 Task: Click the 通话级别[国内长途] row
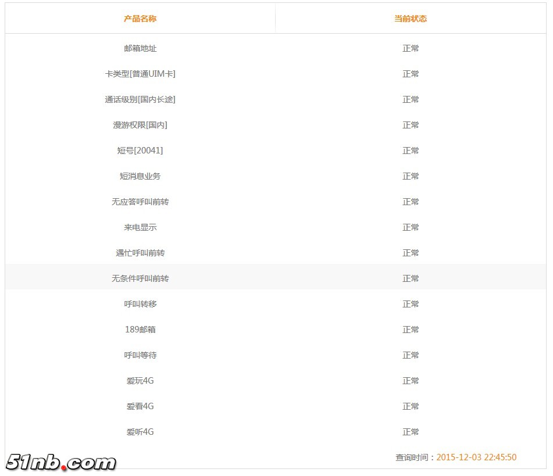276,99
